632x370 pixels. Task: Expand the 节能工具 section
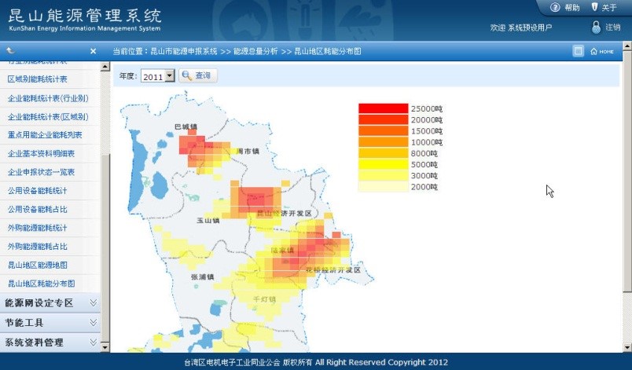tap(94, 323)
